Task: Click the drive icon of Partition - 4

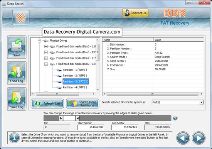Action: (x=59, y=88)
